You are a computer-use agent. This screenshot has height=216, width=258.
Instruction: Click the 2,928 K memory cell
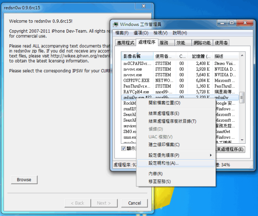coord(203,69)
